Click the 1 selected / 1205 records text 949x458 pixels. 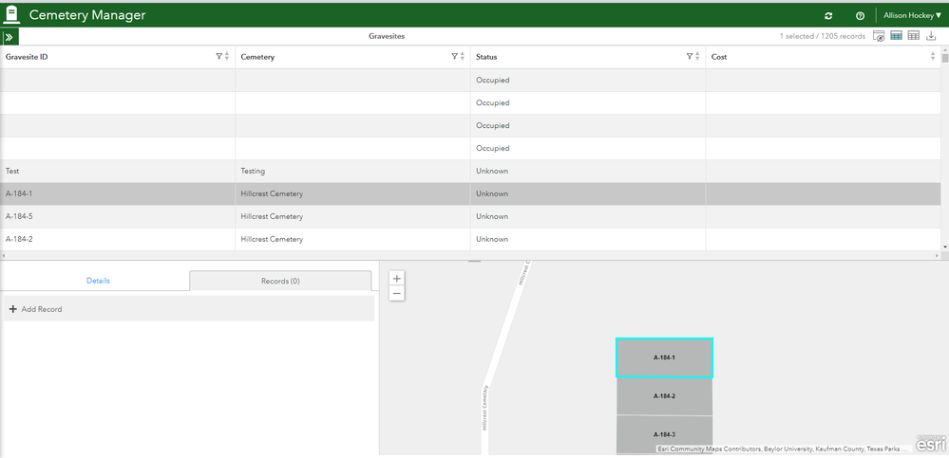(823, 36)
